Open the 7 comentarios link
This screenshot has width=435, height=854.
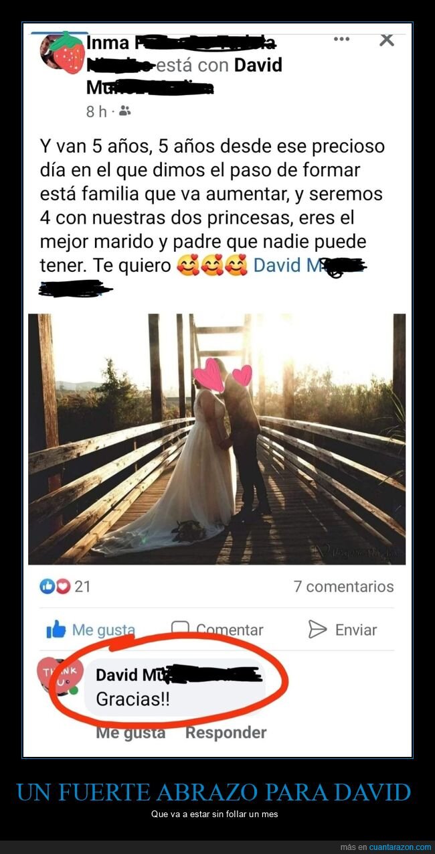pyautogui.click(x=343, y=586)
